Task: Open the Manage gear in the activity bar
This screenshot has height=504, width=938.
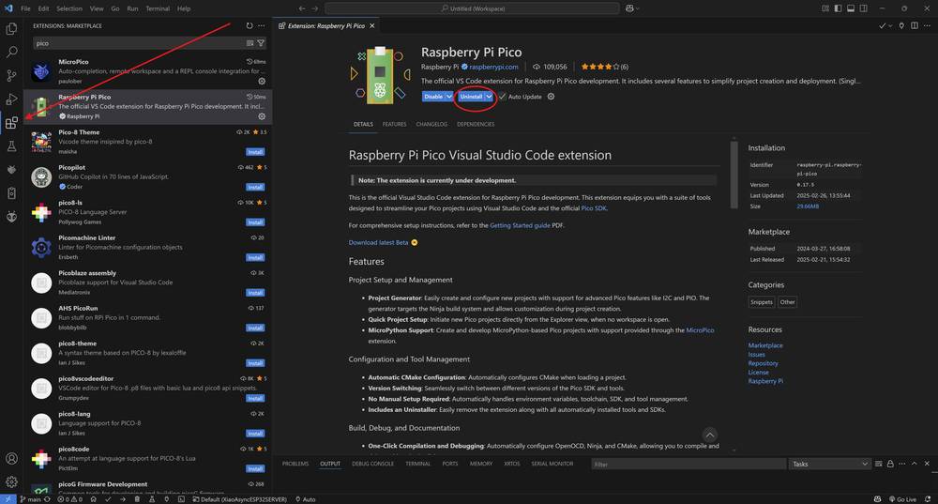Action: point(11,481)
